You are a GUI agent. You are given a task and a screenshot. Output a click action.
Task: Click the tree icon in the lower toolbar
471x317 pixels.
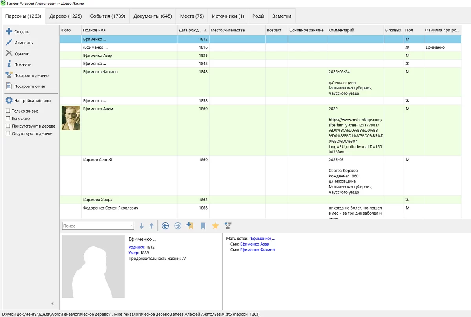pyautogui.click(x=228, y=226)
